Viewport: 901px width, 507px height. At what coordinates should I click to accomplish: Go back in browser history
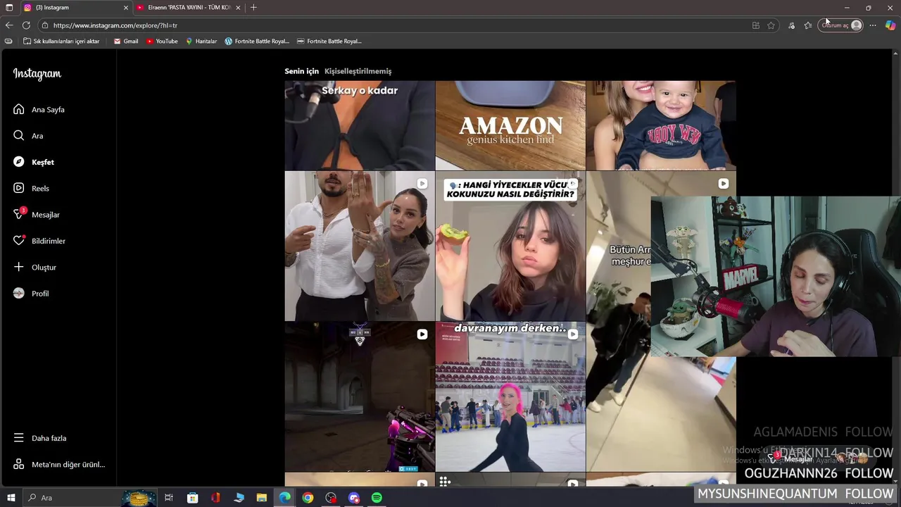(x=9, y=25)
